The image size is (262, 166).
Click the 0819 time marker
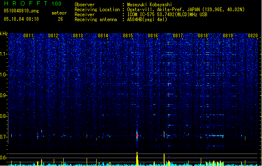228,36
